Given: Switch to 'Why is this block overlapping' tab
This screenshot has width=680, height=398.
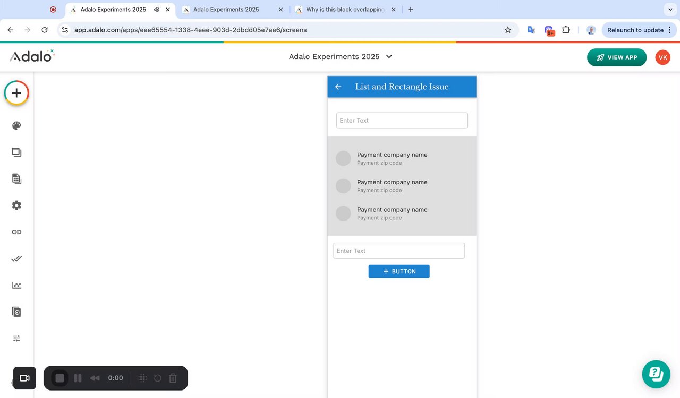Looking at the screenshot, I should [x=345, y=10].
